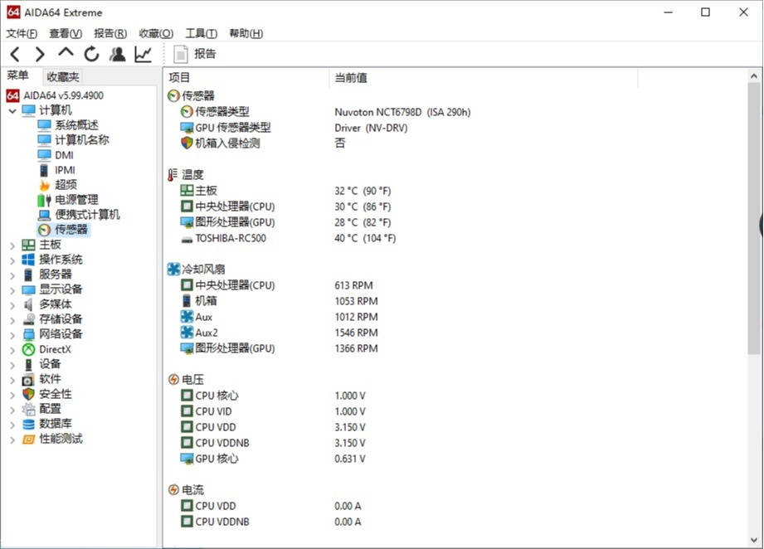Click the 电源管理 battery icon
The height and width of the screenshot is (549, 764).
(44, 200)
